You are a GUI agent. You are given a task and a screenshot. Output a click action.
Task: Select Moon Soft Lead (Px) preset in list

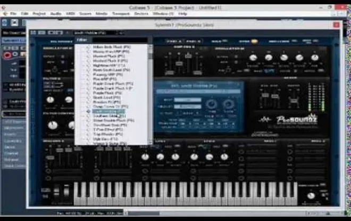[x=112, y=70]
